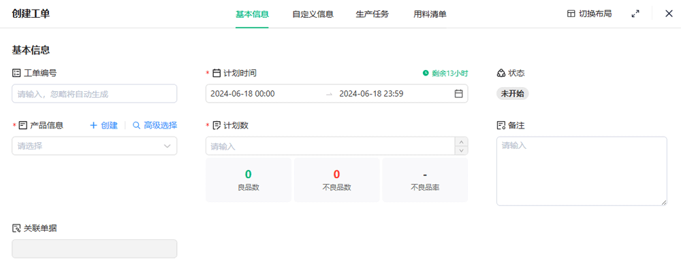Open the 产品信息 请选择 dropdown

coord(94,146)
